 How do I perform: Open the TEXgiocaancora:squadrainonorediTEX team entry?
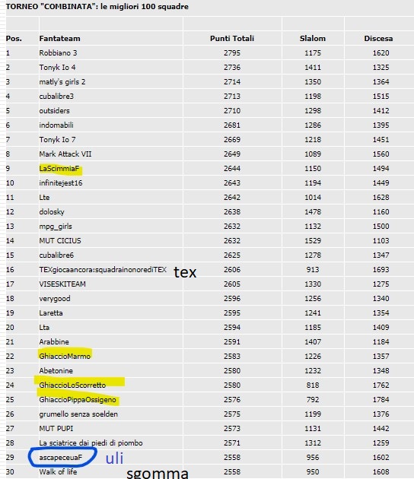click(103, 270)
